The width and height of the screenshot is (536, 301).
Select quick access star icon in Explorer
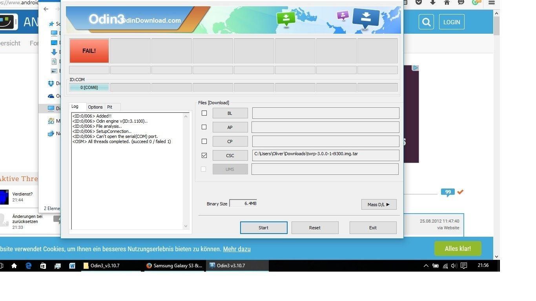51,24
